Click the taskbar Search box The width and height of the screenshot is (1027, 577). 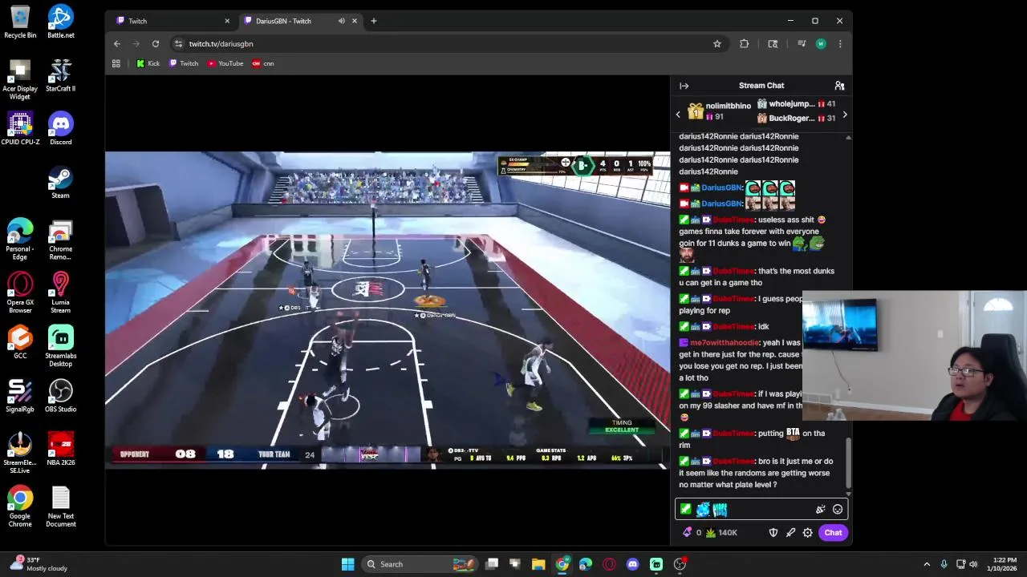(420, 564)
